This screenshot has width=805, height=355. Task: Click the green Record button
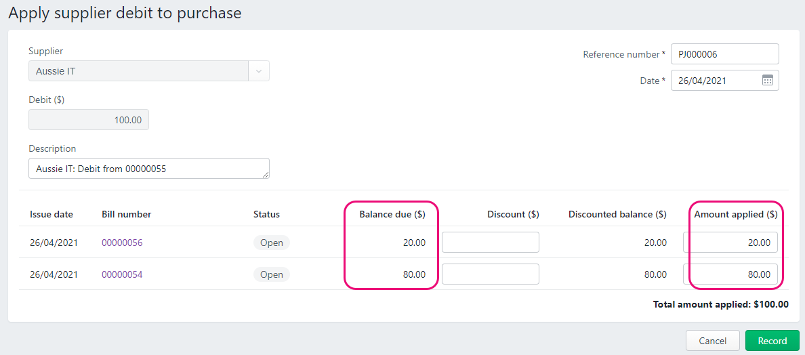772,341
